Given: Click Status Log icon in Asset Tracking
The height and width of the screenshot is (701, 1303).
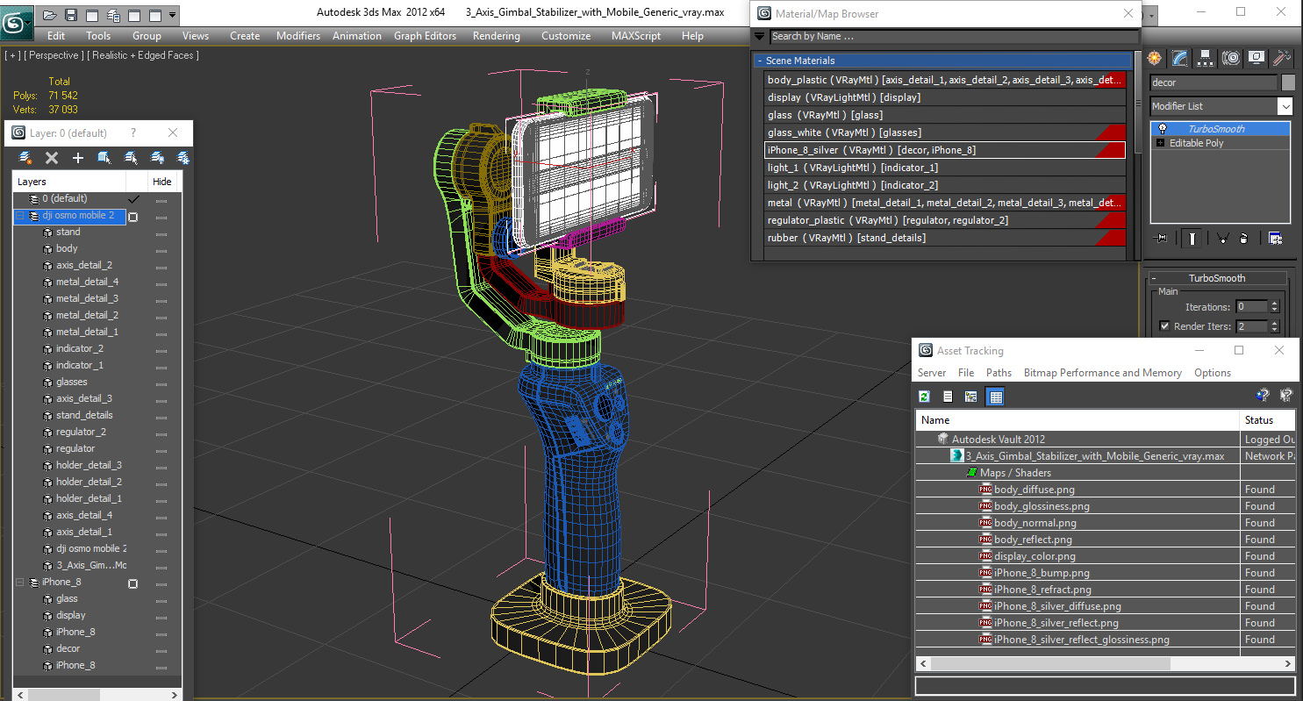Looking at the screenshot, I should point(948,397).
